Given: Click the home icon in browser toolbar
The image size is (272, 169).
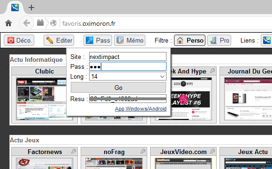Looking at the screenshot, I should 8,23.
